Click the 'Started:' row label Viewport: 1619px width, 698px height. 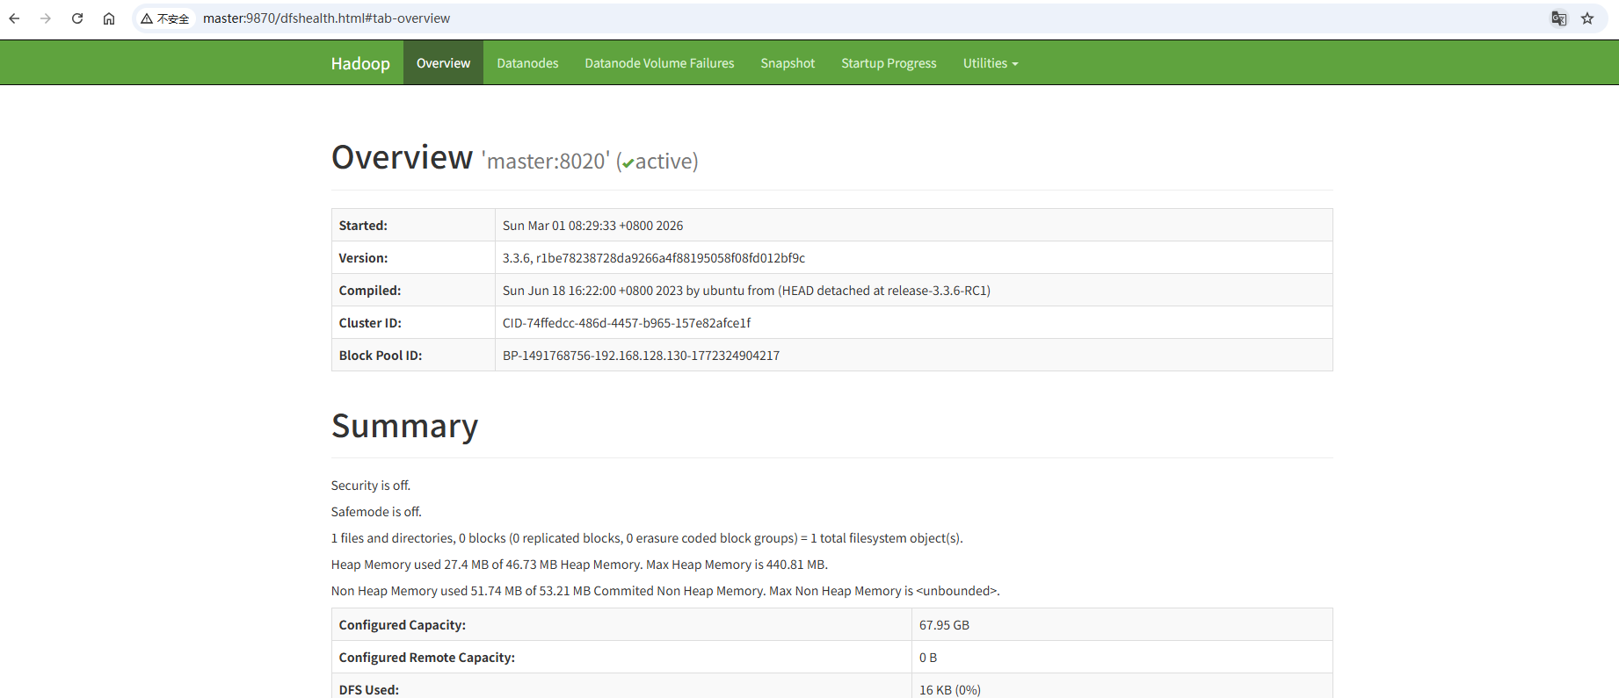[363, 226]
